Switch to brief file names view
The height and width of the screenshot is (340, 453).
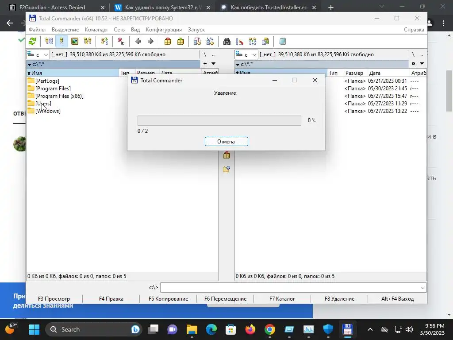coord(49,41)
